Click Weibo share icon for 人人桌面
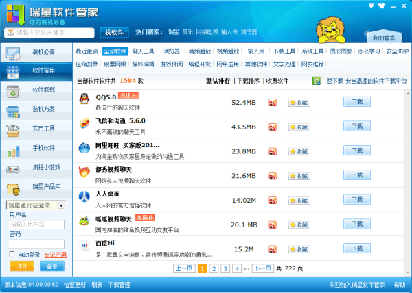 click(x=273, y=201)
